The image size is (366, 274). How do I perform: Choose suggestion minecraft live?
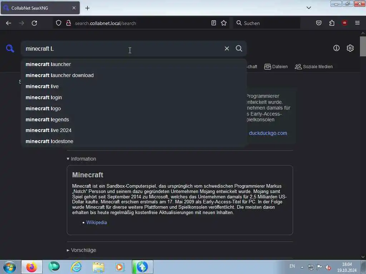[134, 86]
